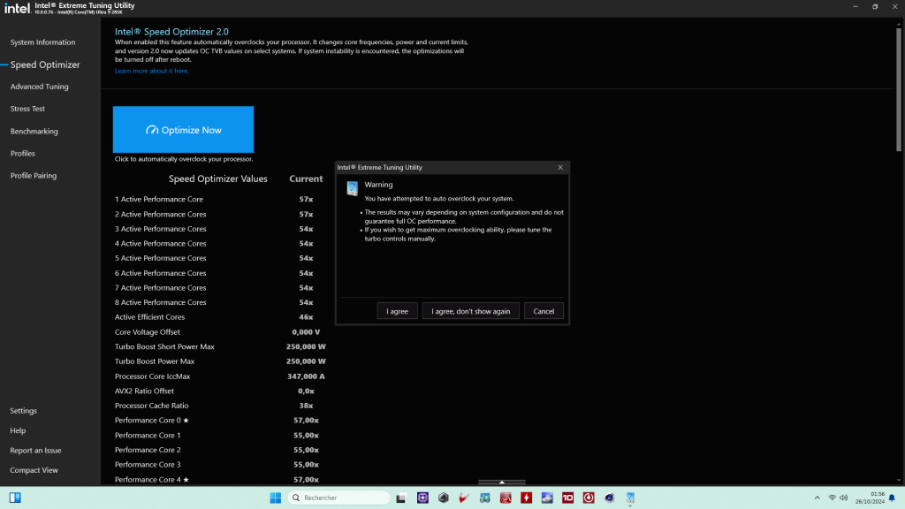Open the red lightning bolt app in the taskbar
This screenshot has width=905, height=509.
pos(527,498)
